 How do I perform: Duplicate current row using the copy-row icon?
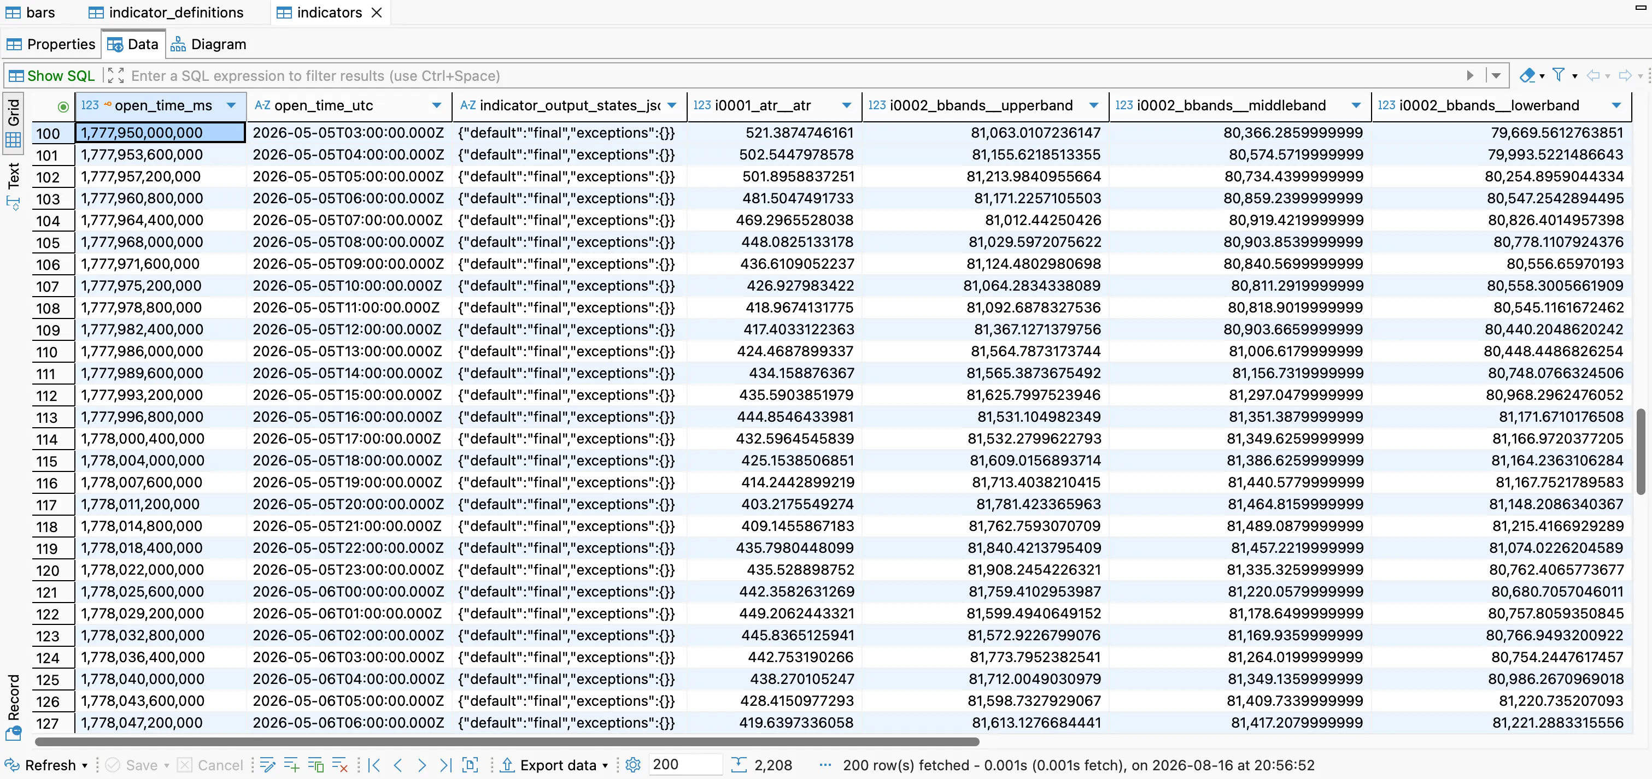[315, 765]
